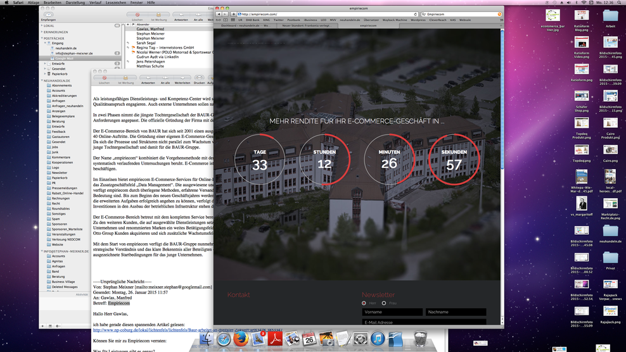Open Mail app with badge in Dock

click(x=258, y=339)
